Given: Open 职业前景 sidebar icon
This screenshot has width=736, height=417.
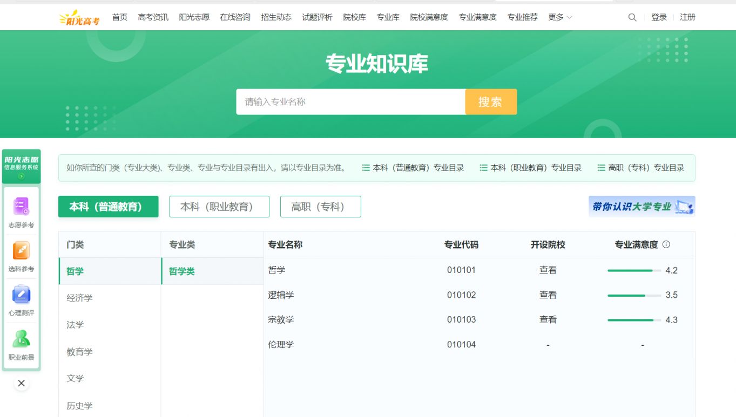Looking at the screenshot, I should tap(21, 344).
